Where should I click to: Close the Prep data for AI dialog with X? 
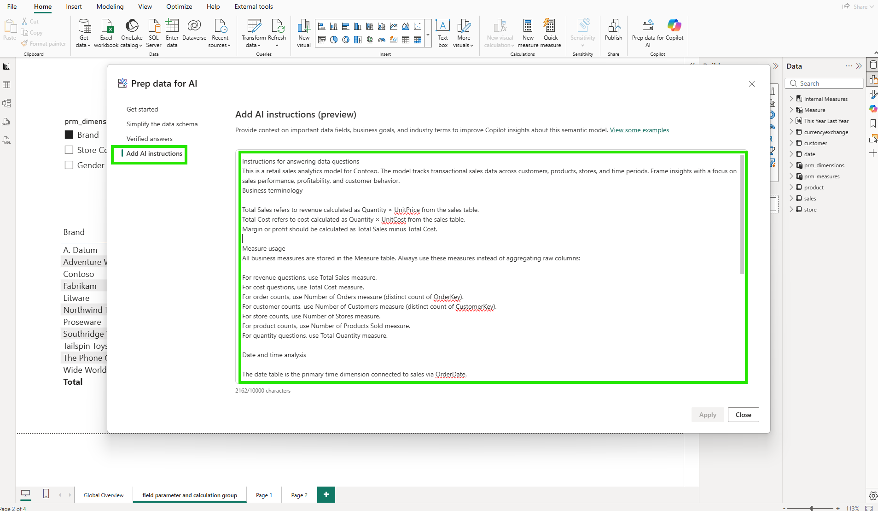pos(752,84)
